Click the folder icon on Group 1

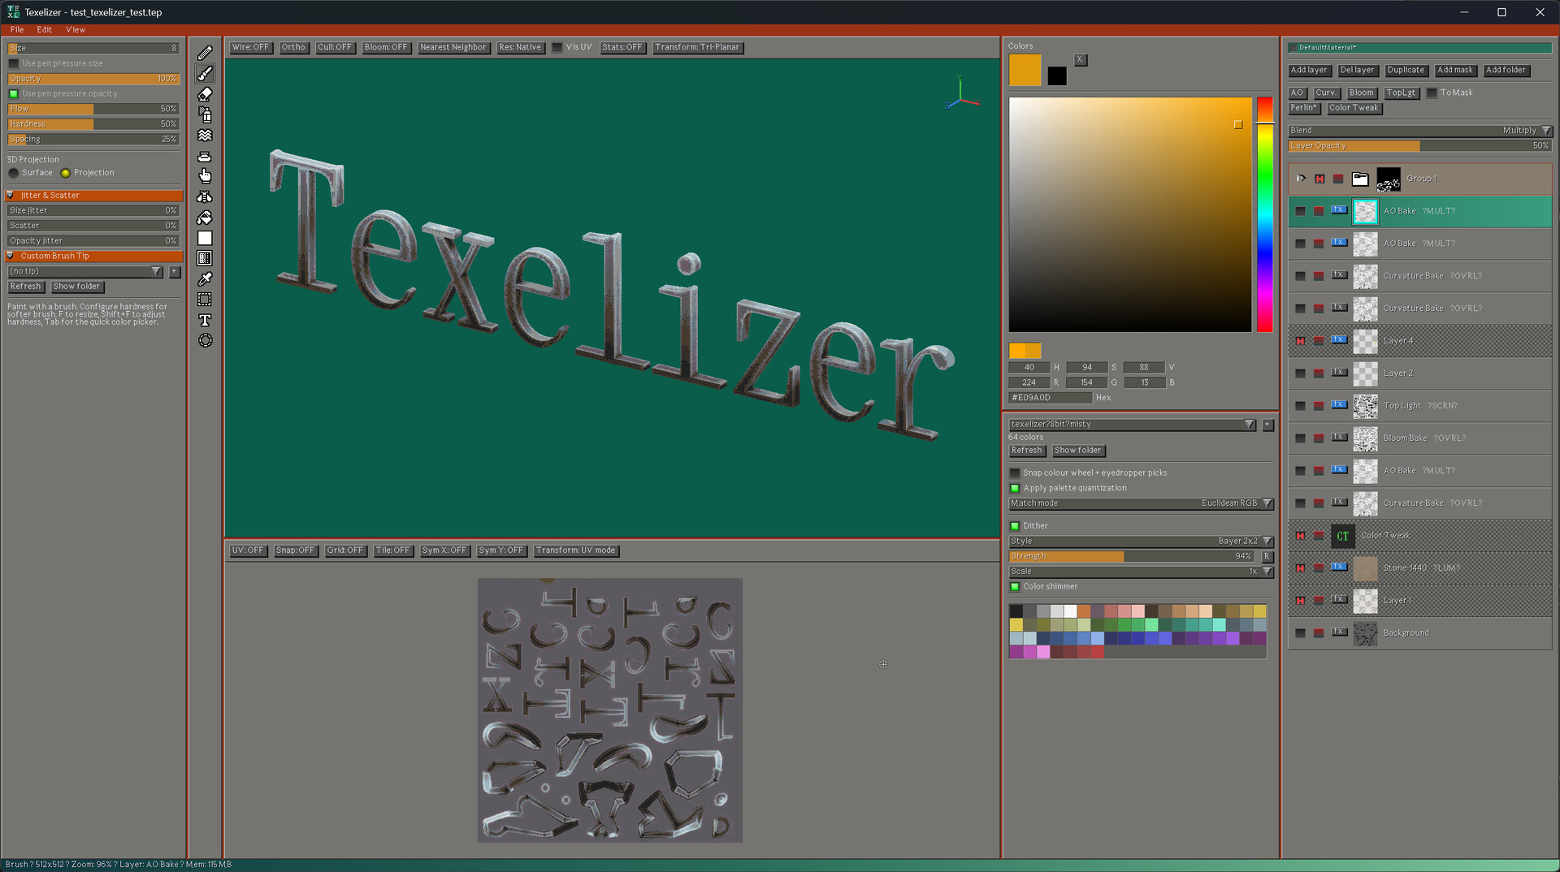(x=1360, y=179)
